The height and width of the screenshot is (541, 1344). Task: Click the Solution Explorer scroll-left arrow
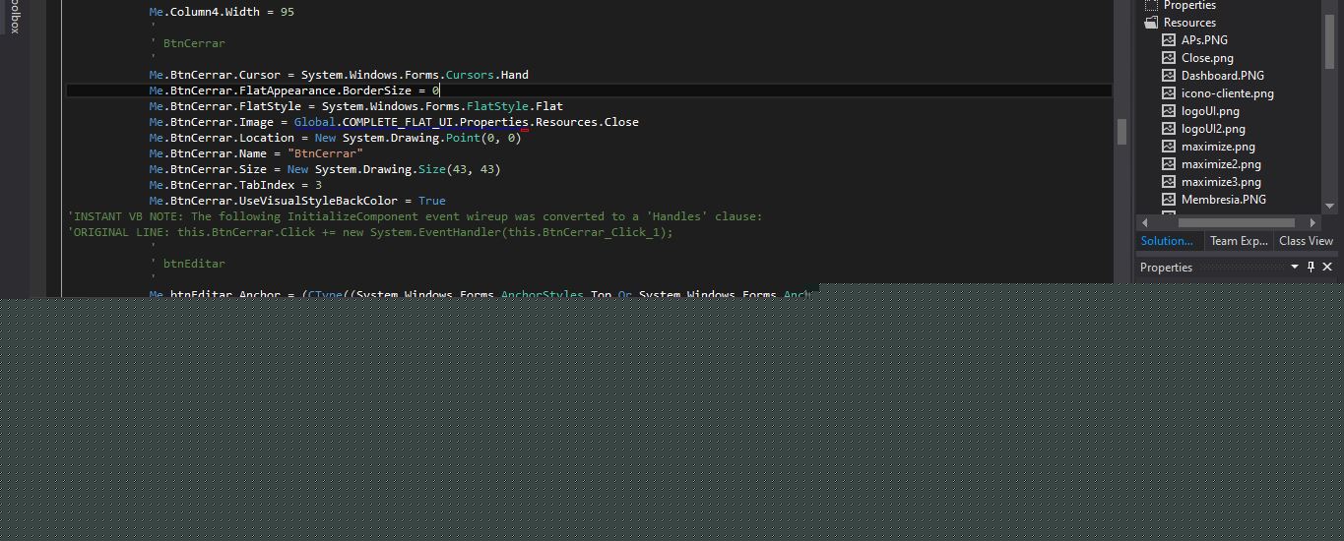tap(1144, 223)
